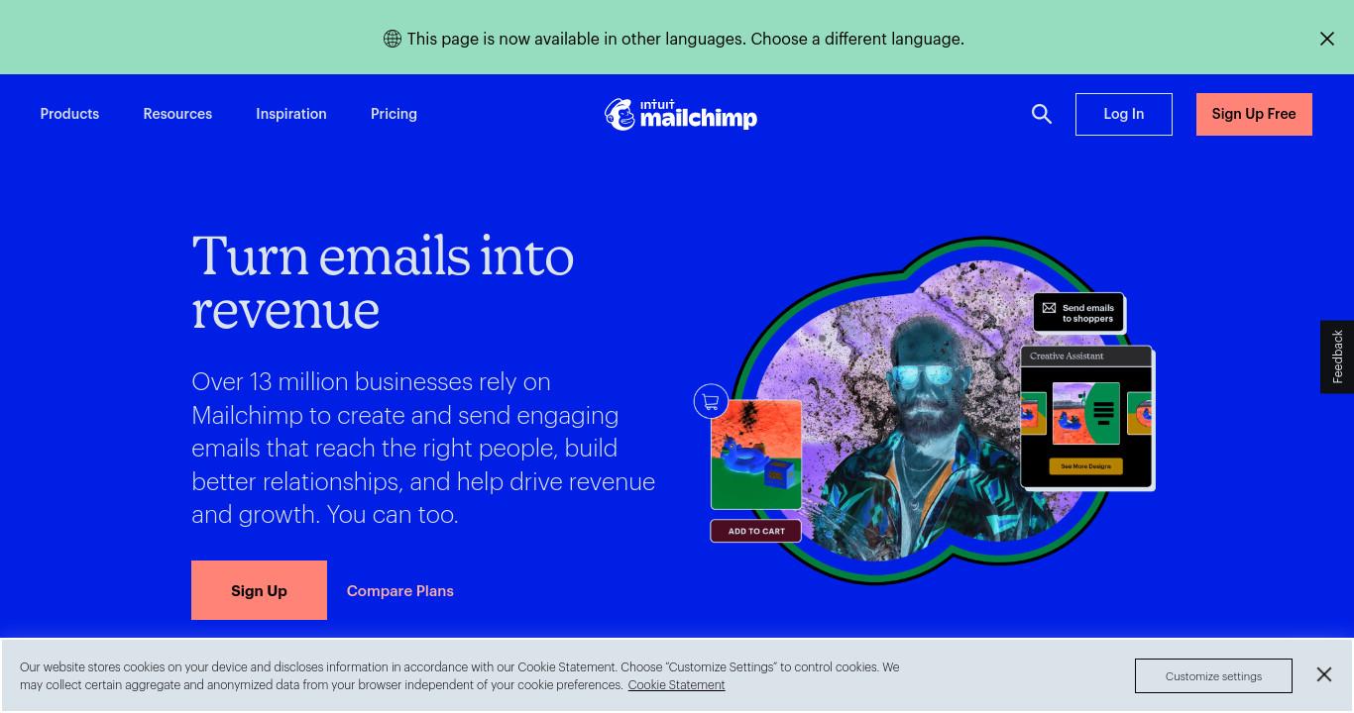Open the Cookie Statement link
The height and width of the screenshot is (713, 1354).
click(676, 685)
